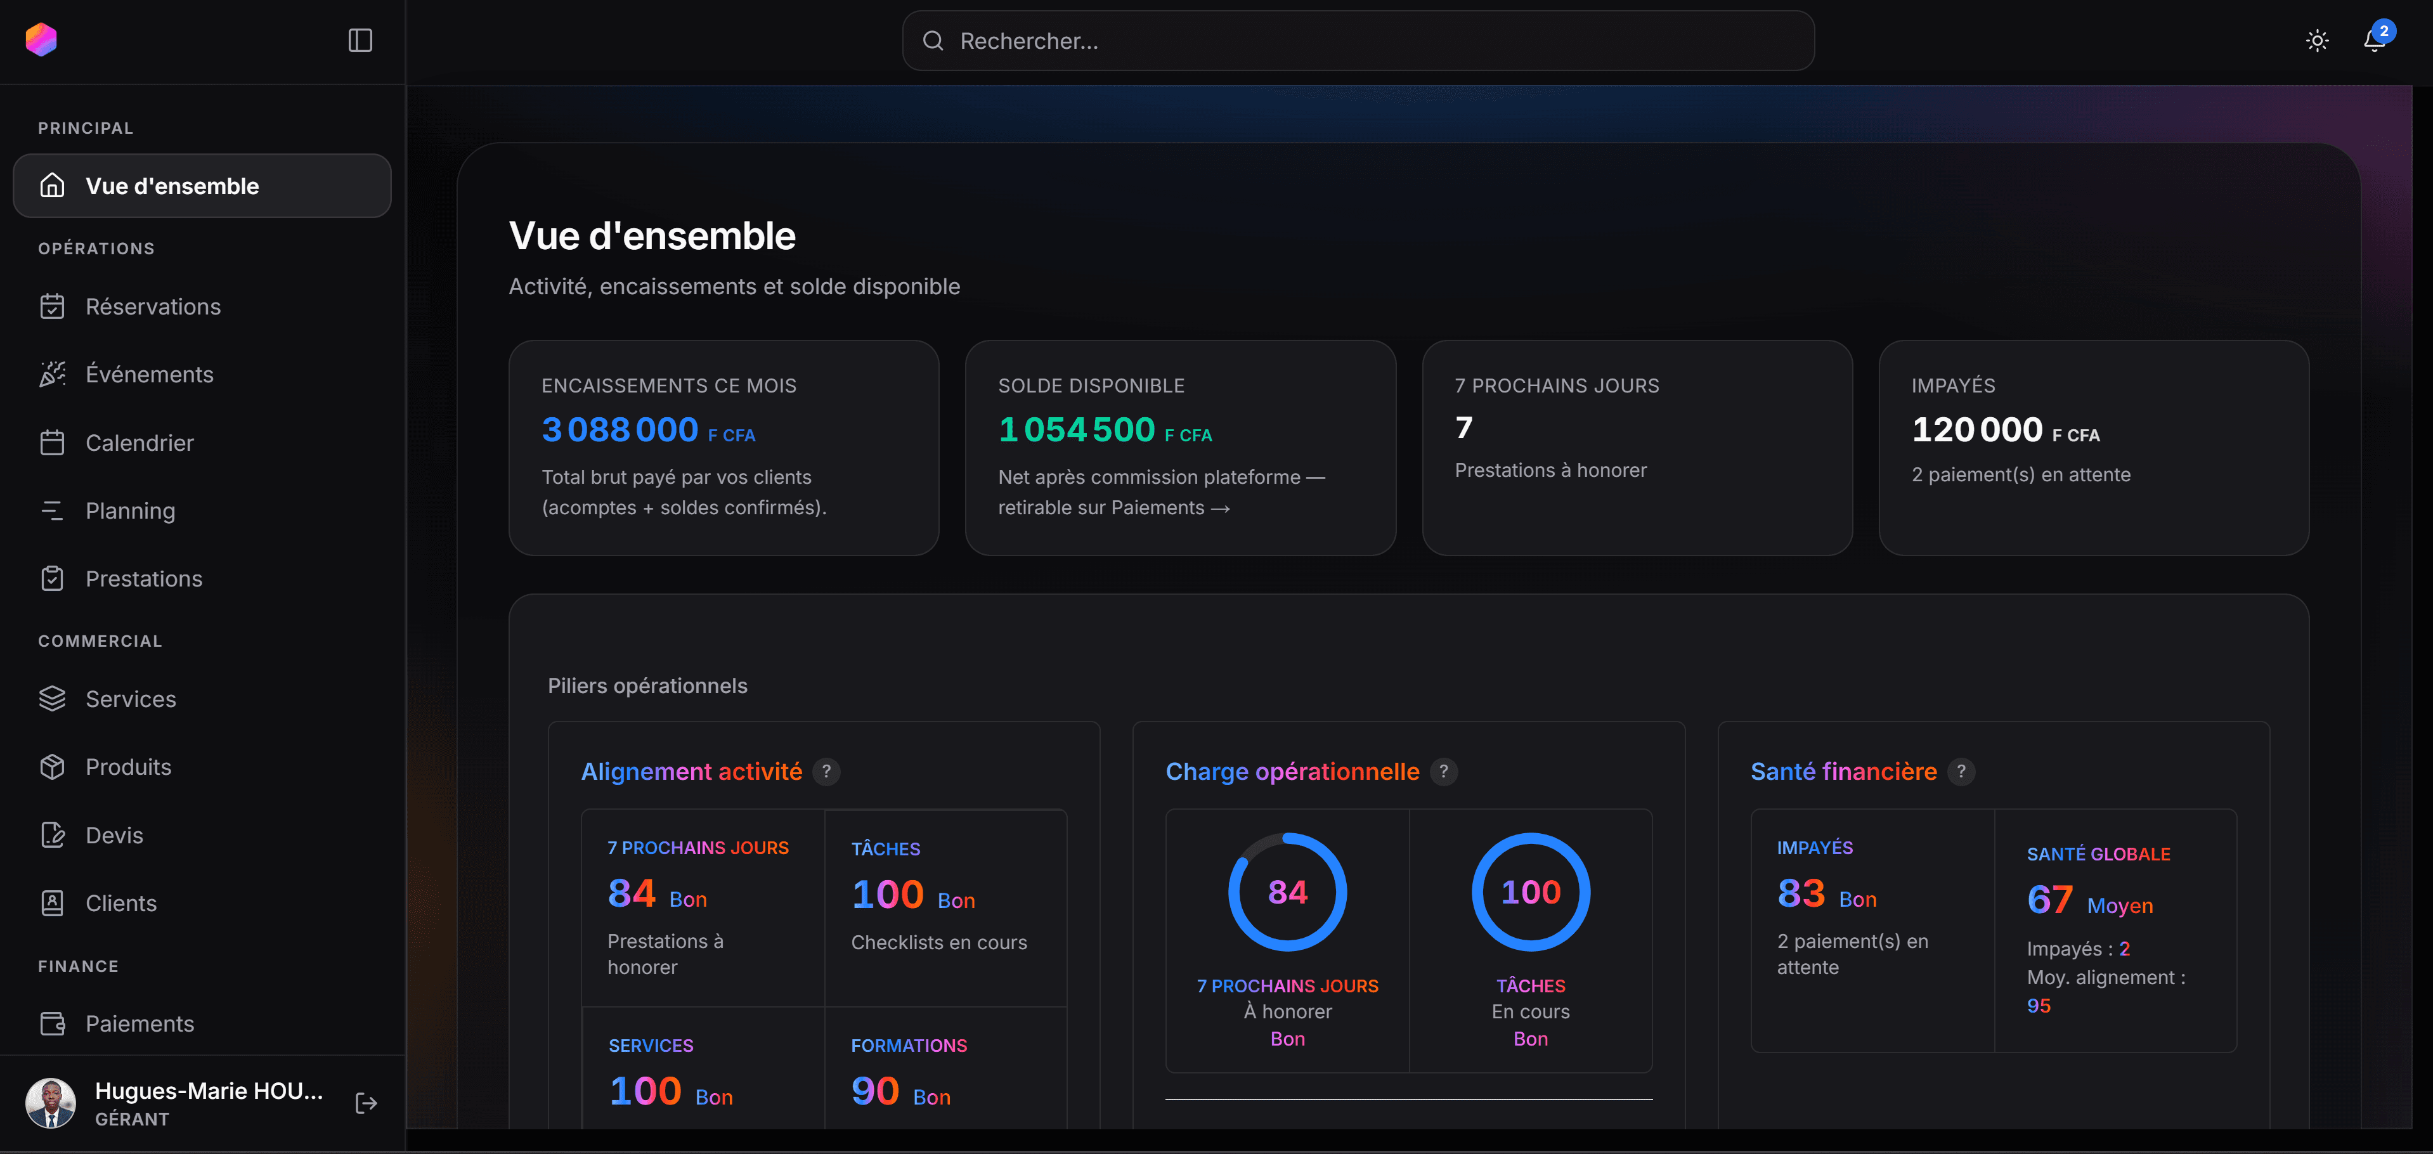Image resolution: width=2433 pixels, height=1154 pixels.
Task: Select Services in the Commercial section
Action: (202, 699)
